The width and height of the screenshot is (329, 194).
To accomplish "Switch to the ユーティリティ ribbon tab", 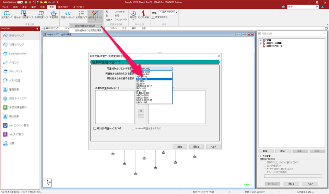I will (79, 7).
